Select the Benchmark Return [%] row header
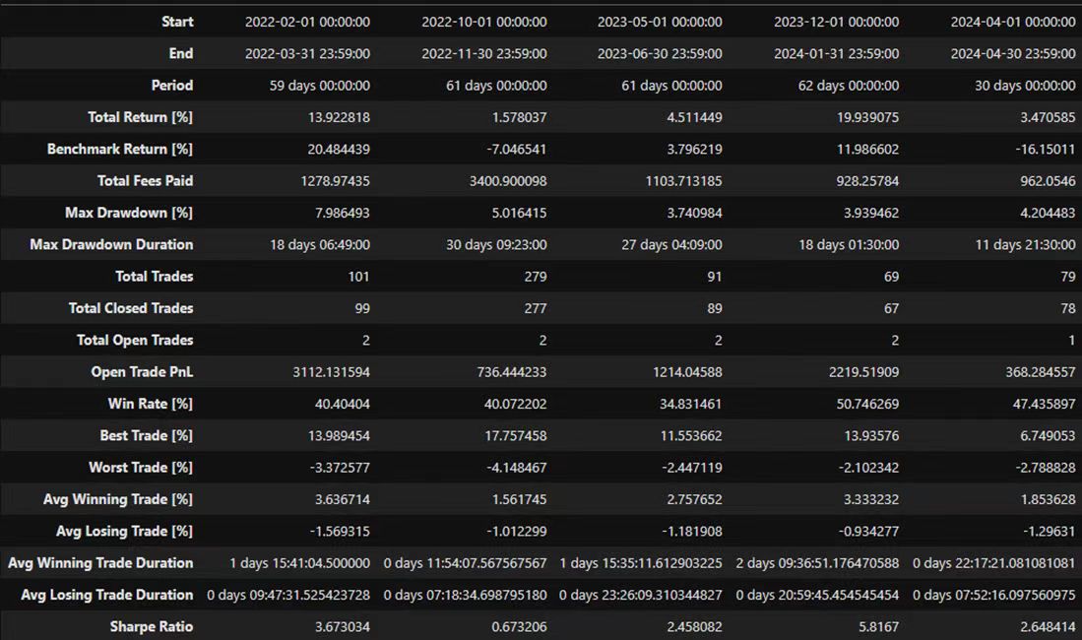Viewport: 1082px width, 640px height. tap(120, 150)
